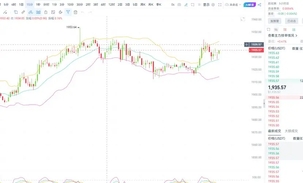The width and height of the screenshot is (303, 183).
Task: Open 查看主力挂单情况 link
Action: pyautogui.click(x=283, y=36)
